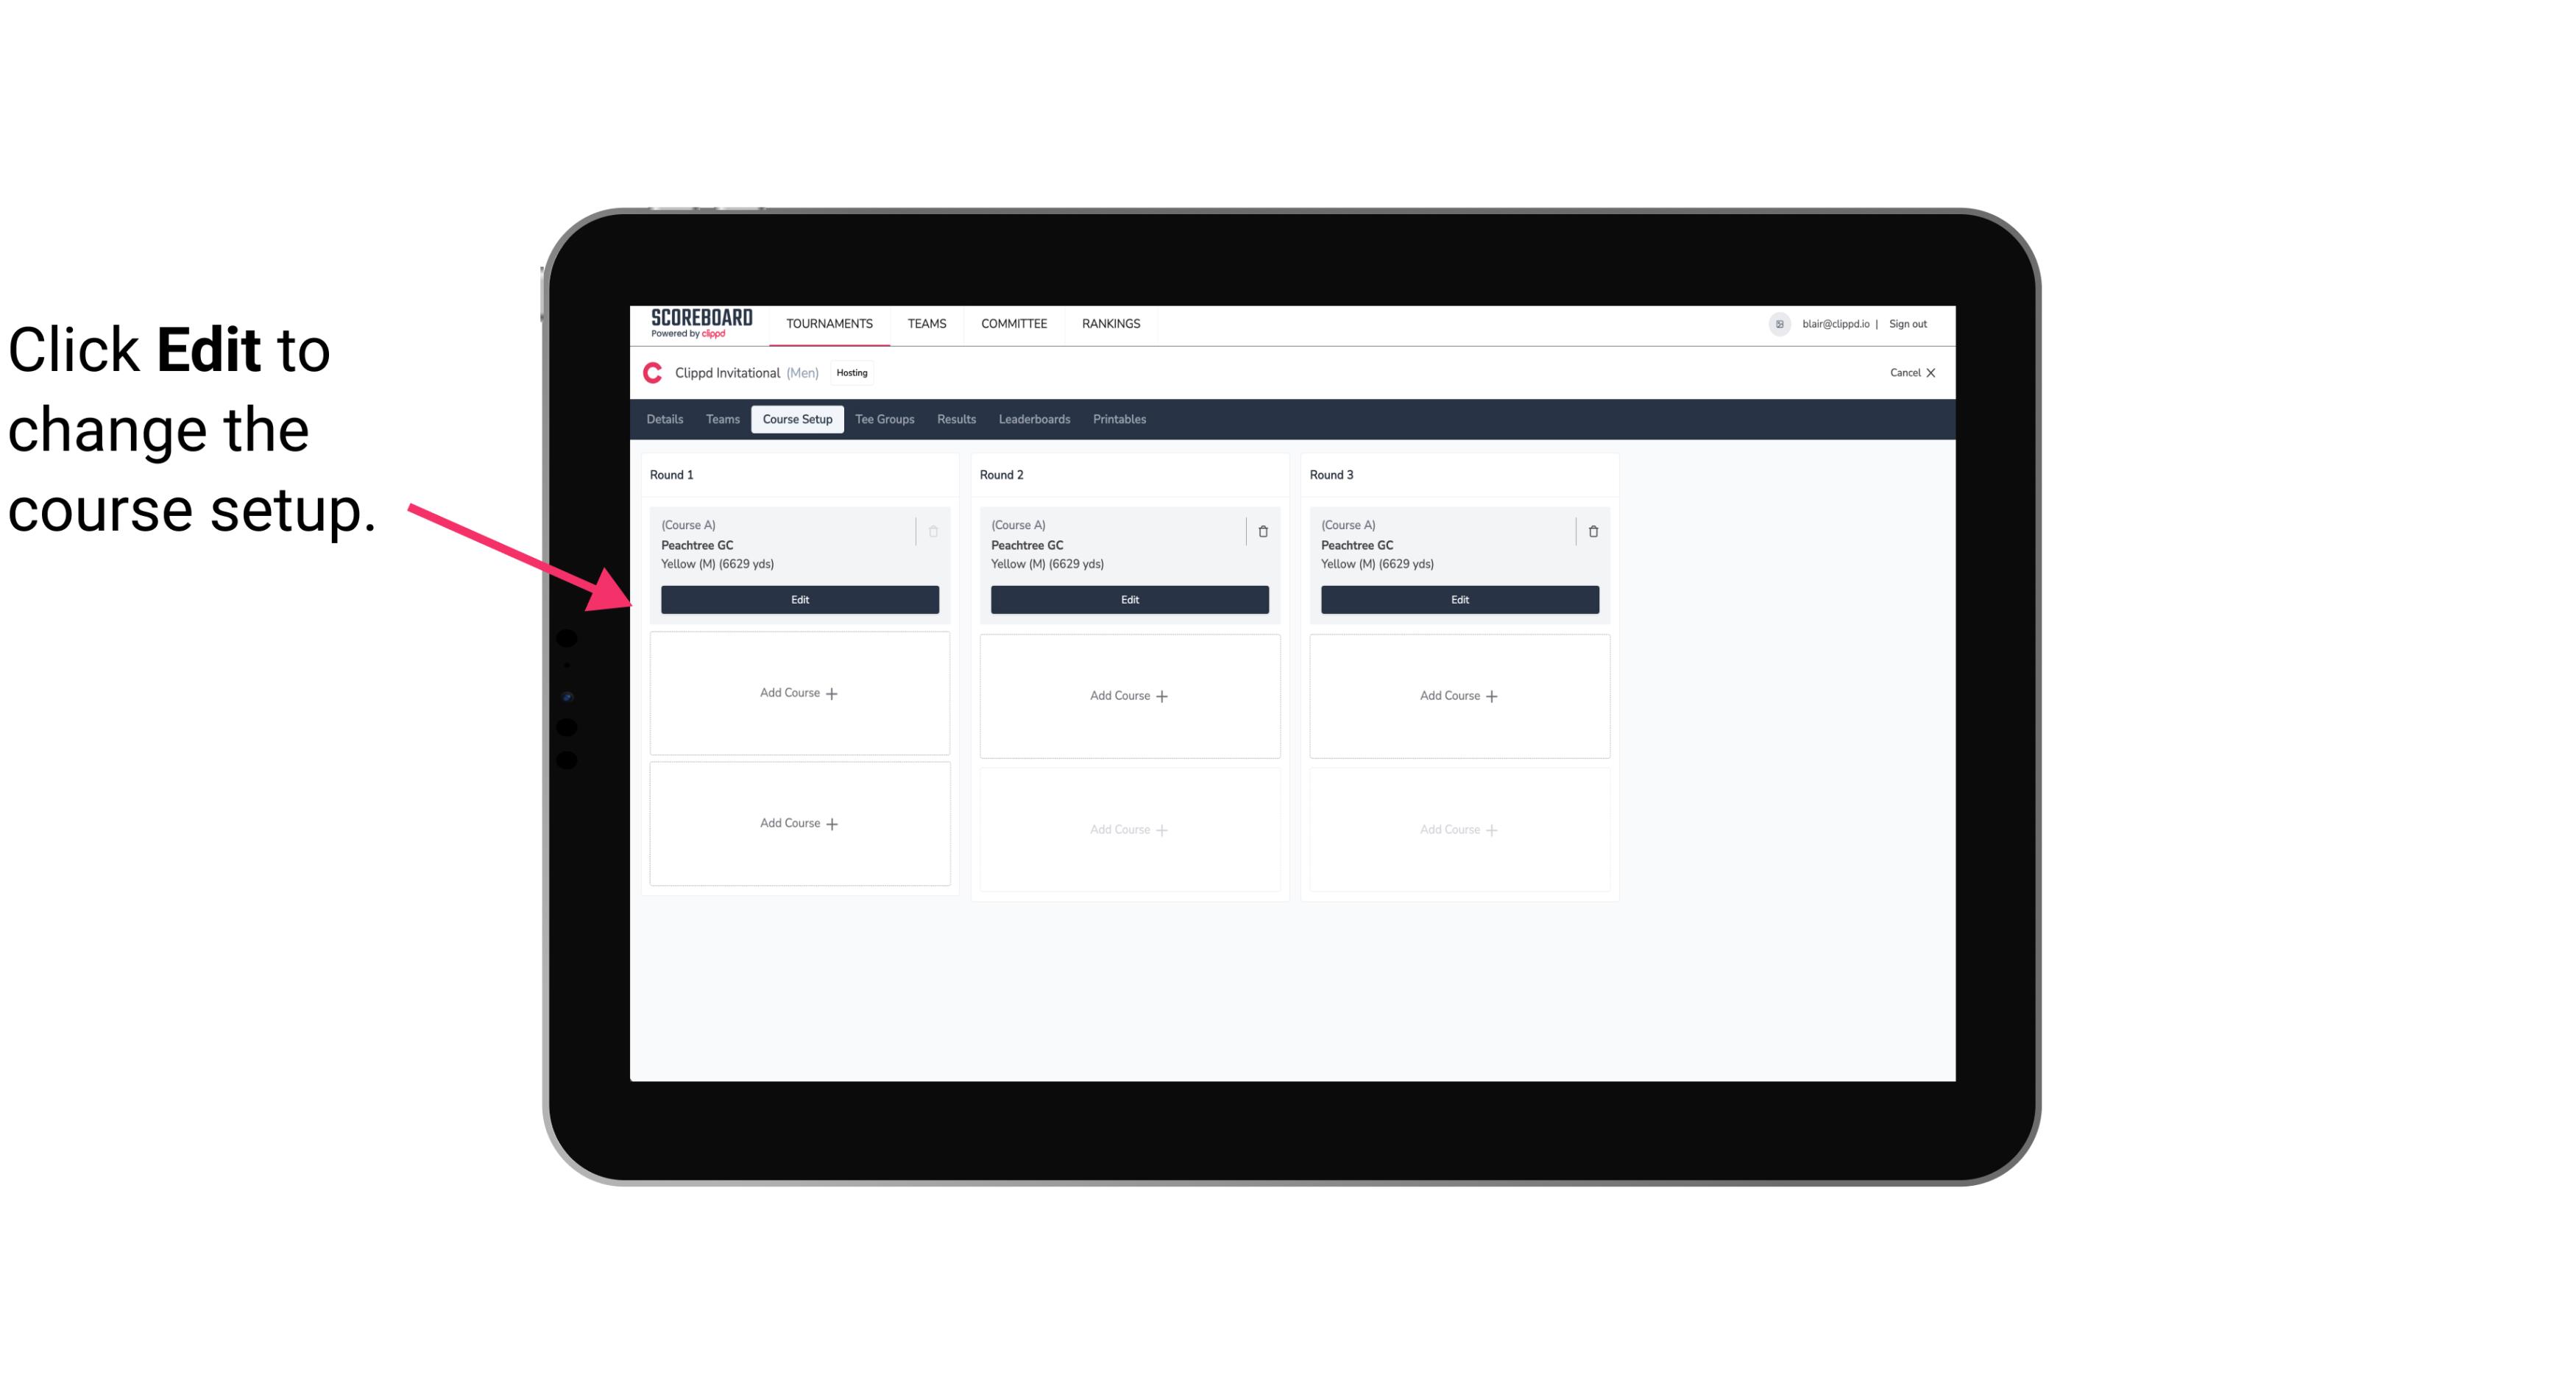Click Add Course in Round 1
Image resolution: width=2576 pixels, height=1386 pixels.
[799, 693]
